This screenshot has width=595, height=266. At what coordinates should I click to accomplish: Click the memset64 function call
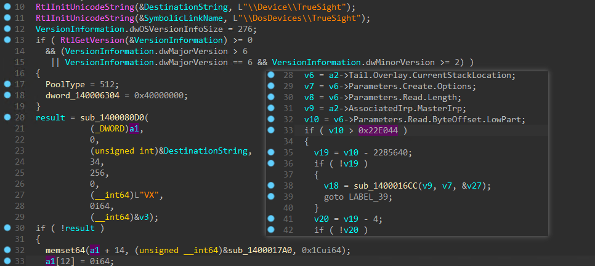[x=65, y=251]
